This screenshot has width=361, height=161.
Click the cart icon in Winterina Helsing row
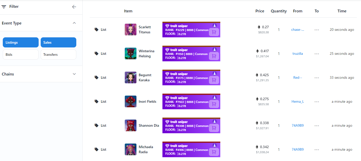214,56
